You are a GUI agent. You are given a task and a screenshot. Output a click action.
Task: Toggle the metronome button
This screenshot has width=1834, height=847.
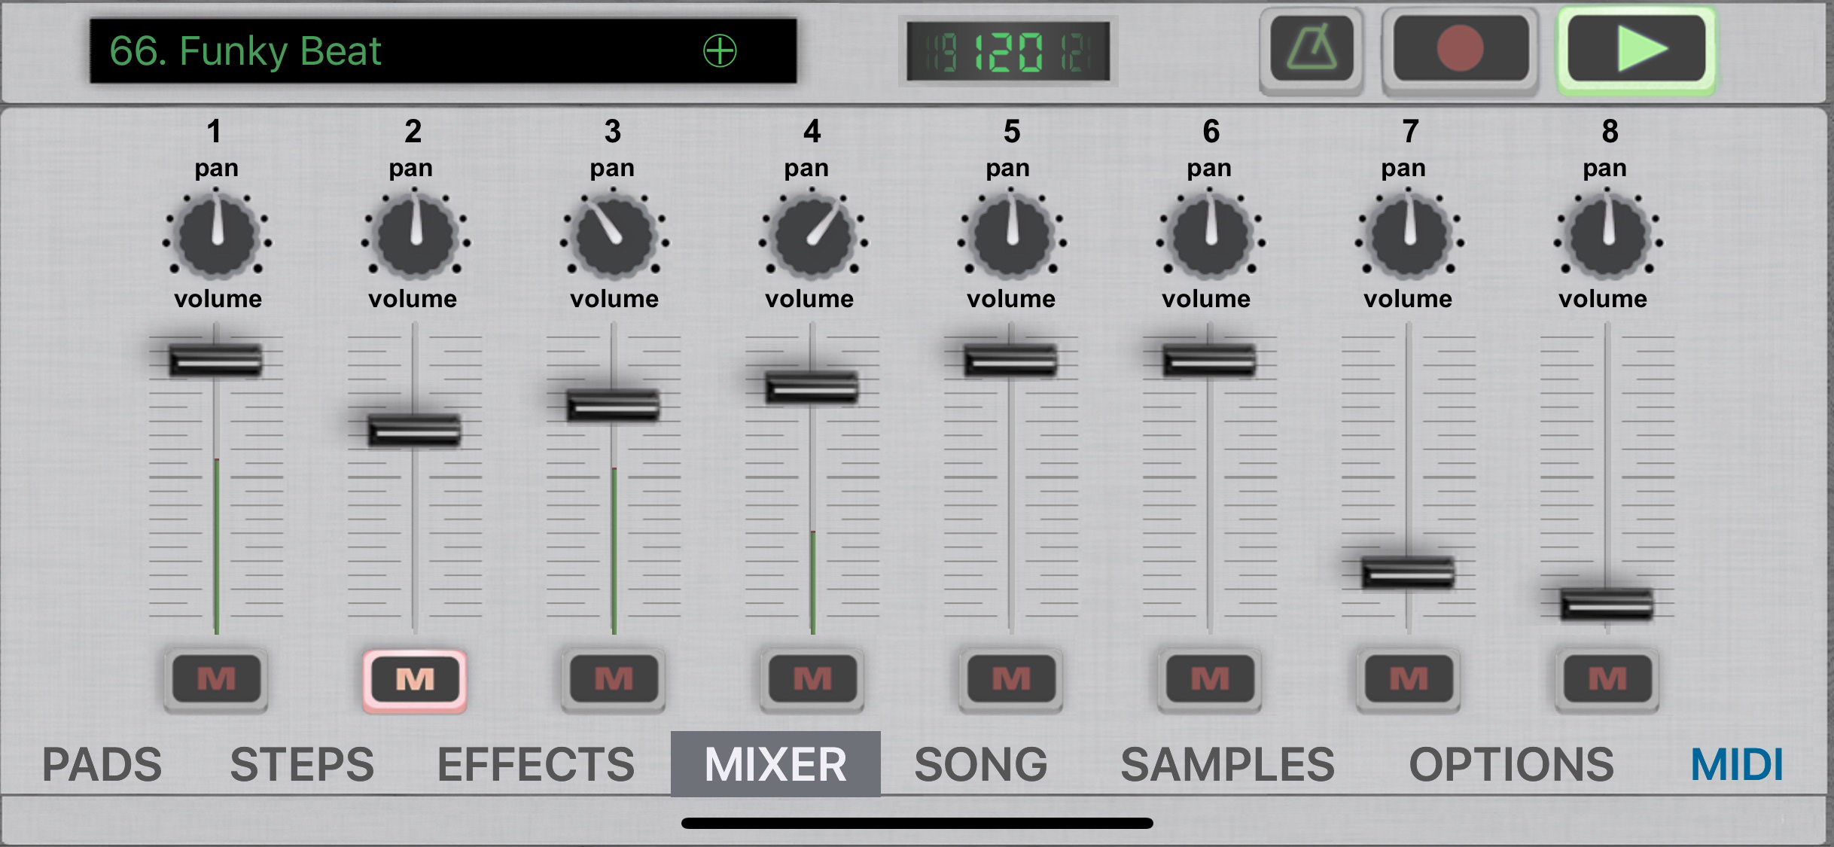[x=1312, y=50]
